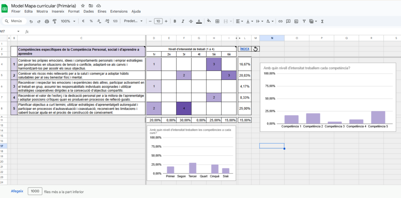
Task: Click the ÍNDEX link in sheet
Action: pos(244,49)
